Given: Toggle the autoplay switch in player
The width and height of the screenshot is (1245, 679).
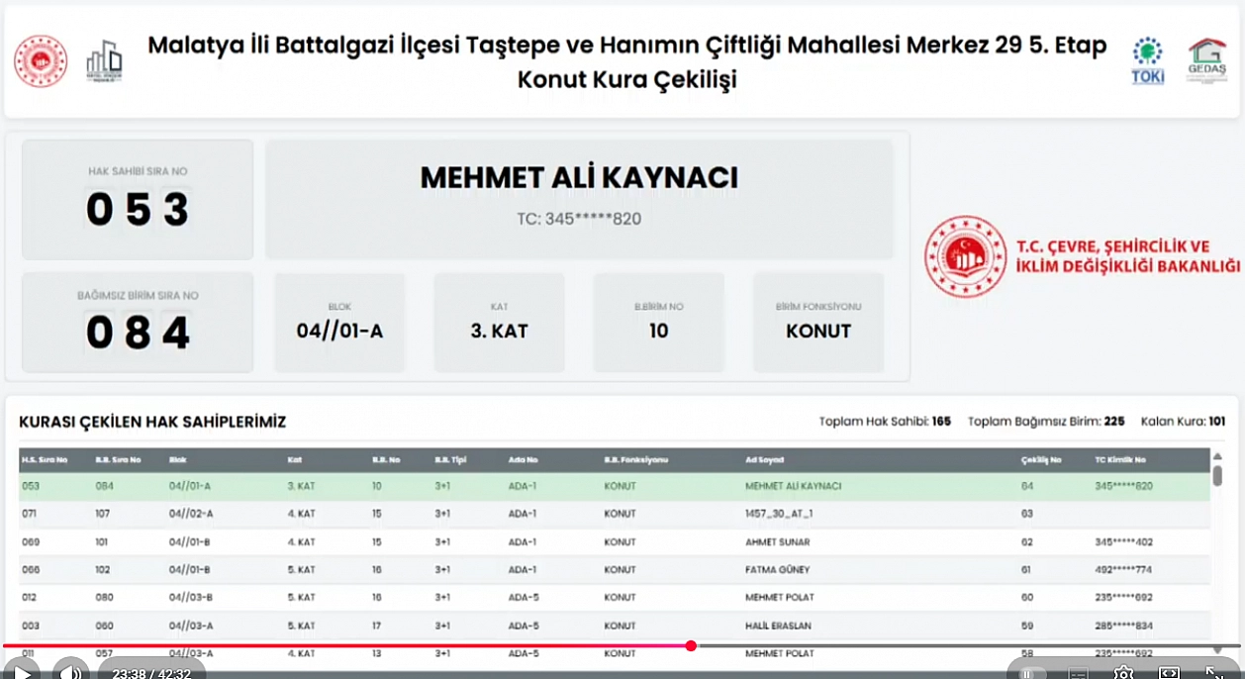Looking at the screenshot, I should [1031, 673].
